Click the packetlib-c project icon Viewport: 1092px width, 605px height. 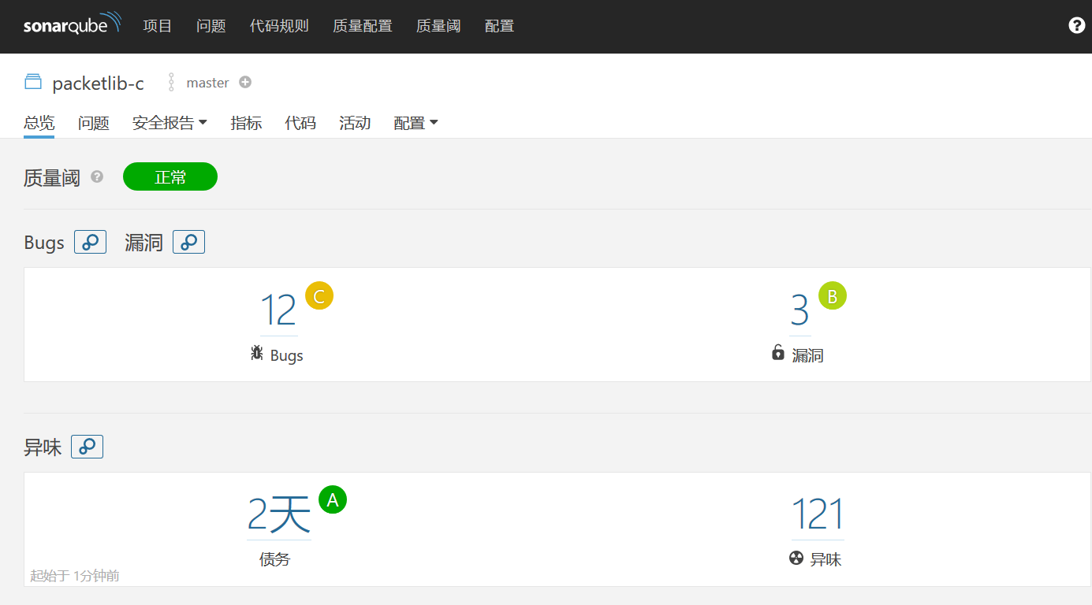[32, 82]
